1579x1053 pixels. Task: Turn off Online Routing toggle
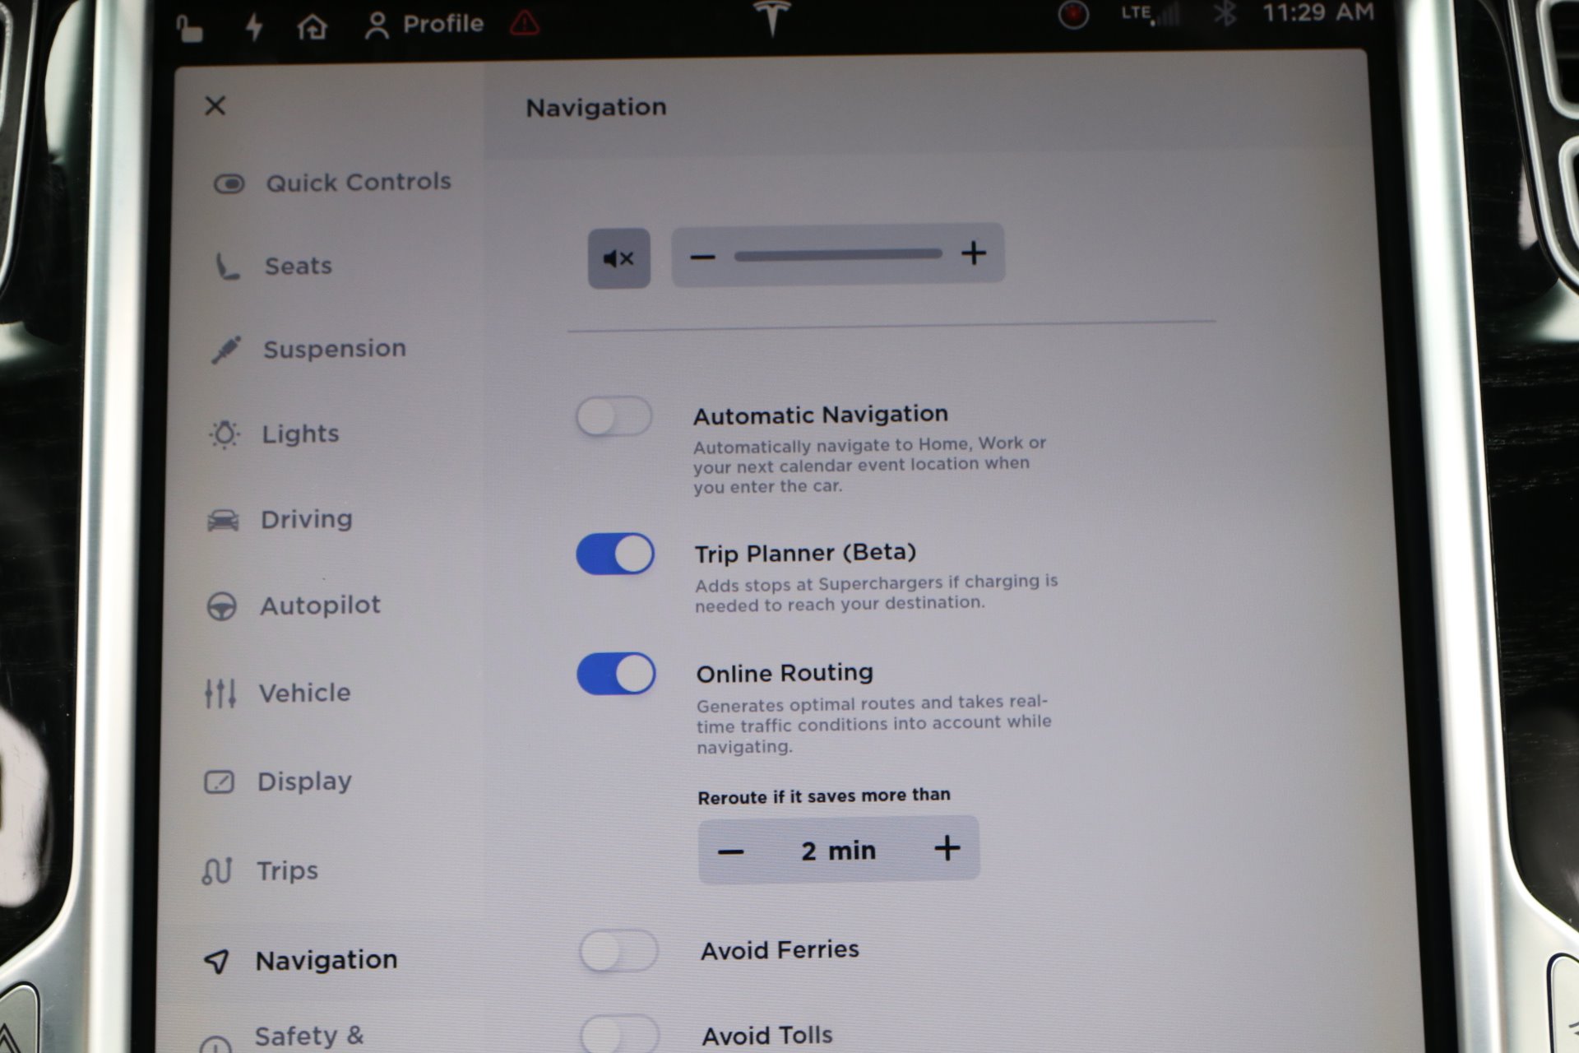point(616,674)
